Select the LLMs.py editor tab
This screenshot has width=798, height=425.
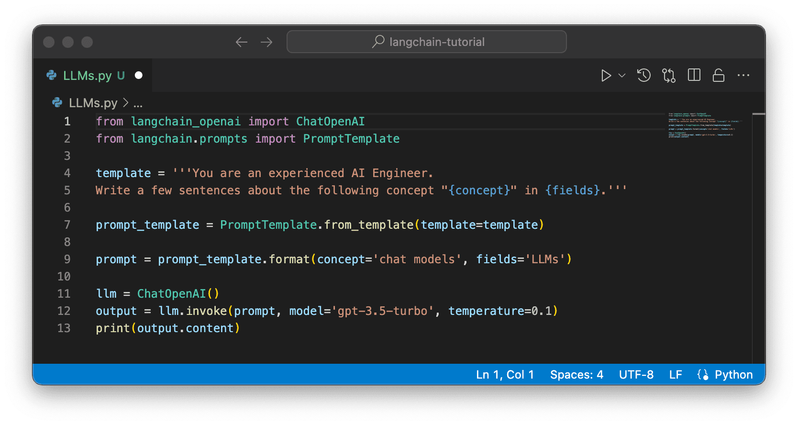pyautogui.click(x=93, y=76)
